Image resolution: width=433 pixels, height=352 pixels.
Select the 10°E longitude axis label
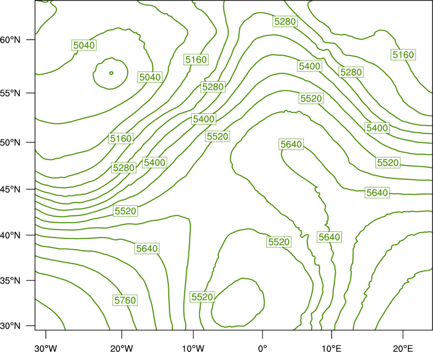pos(332,348)
